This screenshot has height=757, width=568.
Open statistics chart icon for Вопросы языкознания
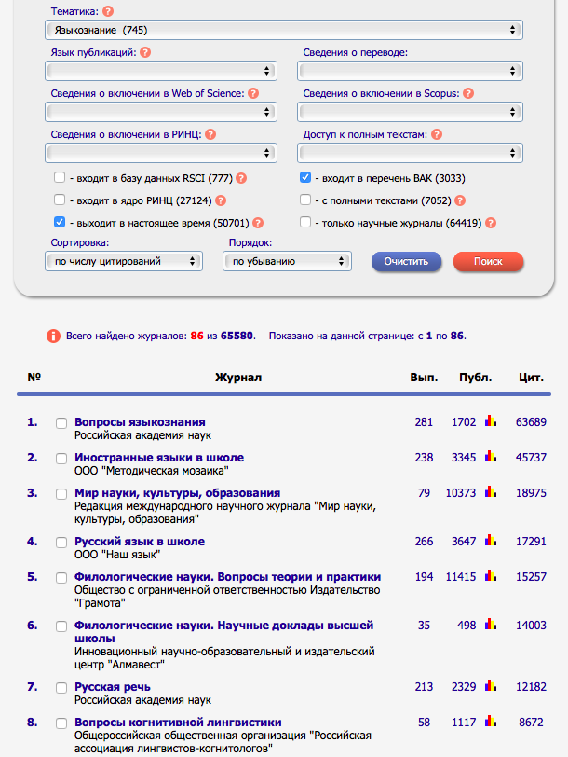pyautogui.click(x=491, y=421)
